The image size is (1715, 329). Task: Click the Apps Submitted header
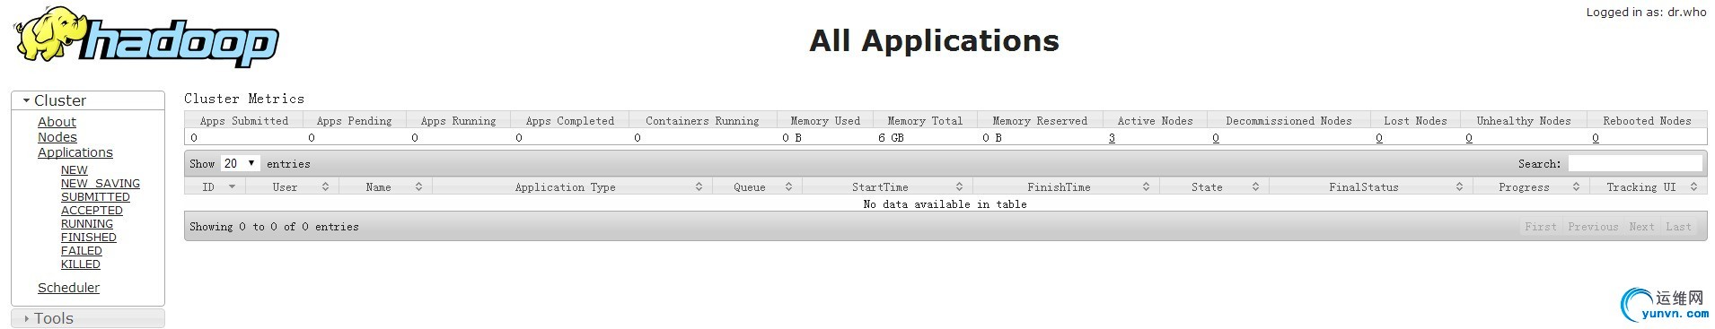pyautogui.click(x=244, y=120)
